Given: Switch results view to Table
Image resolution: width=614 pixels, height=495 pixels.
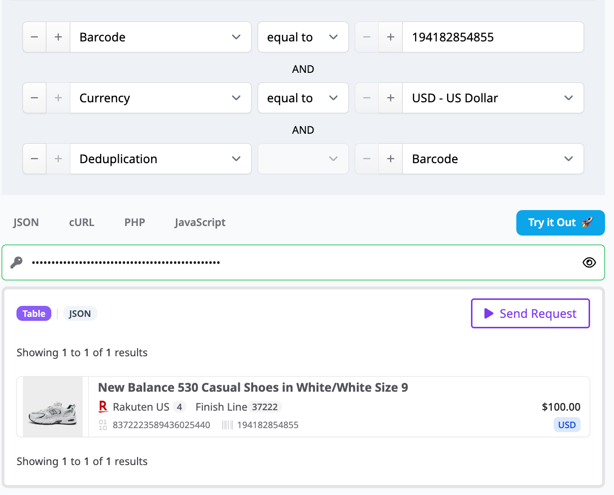Looking at the screenshot, I should click(34, 313).
